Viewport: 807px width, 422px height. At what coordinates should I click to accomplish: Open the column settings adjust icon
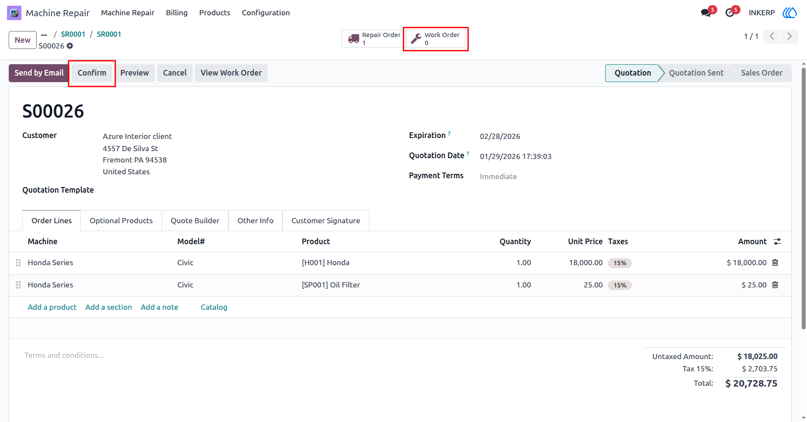(777, 241)
